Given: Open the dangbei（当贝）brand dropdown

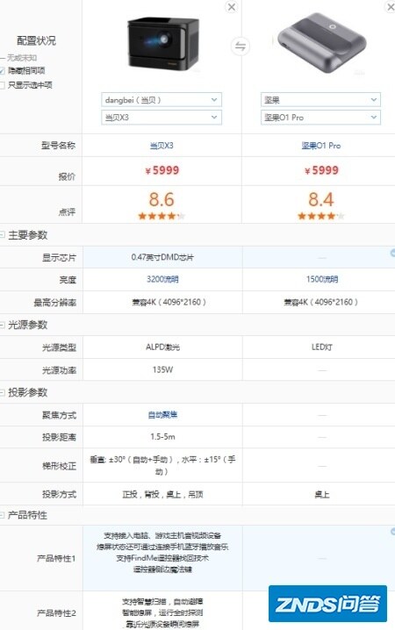Looking at the screenshot, I should coord(162,100).
